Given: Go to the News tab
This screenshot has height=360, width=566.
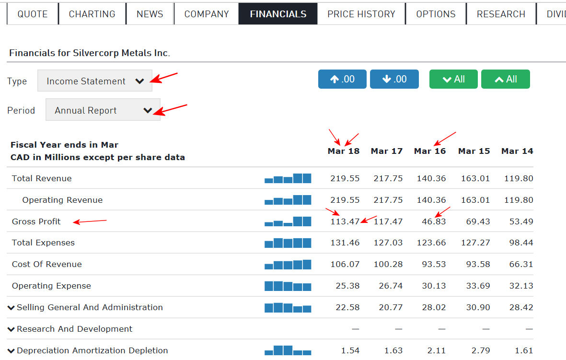Looking at the screenshot, I should point(150,14).
